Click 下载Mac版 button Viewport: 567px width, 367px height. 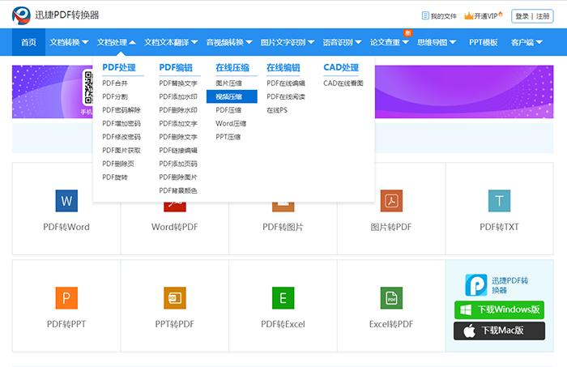click(499, 331)
